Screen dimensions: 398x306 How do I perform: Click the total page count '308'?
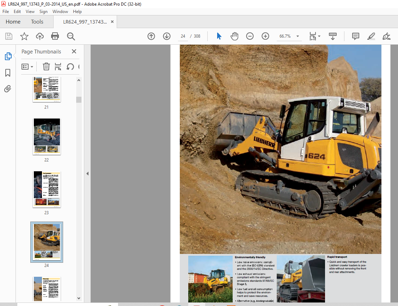coord(197,36)
